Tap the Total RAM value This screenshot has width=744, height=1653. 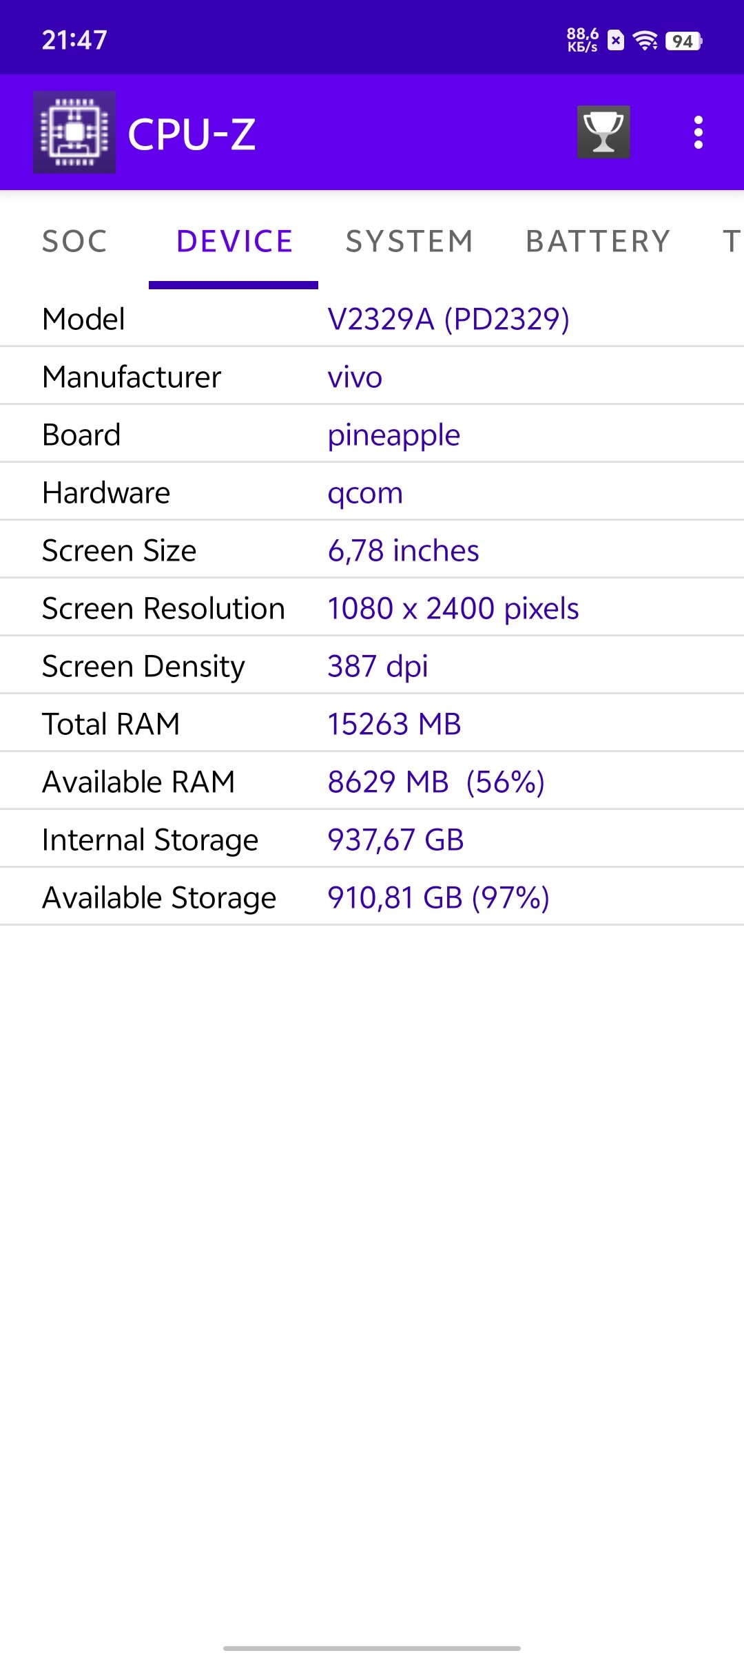[394, 724]
